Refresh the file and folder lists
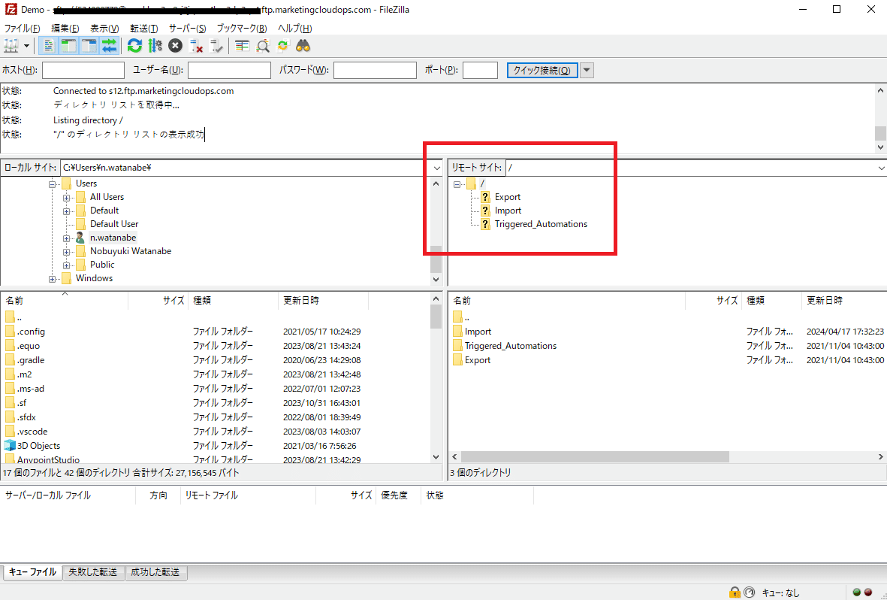This screenshot has width=887, height=600. pos(134,46)
